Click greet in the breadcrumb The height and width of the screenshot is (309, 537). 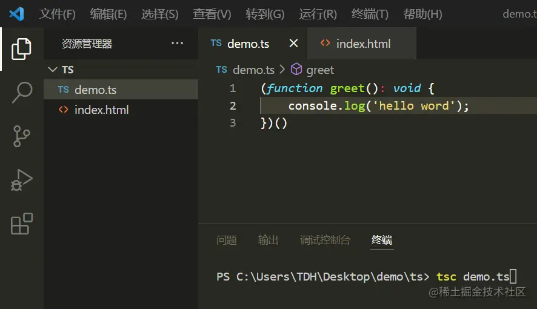pos(320,70)
